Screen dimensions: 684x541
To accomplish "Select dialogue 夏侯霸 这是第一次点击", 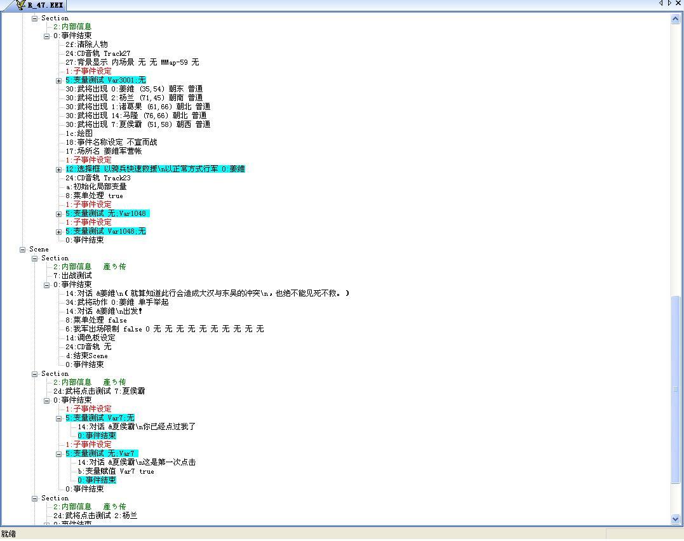I will 137,462.
